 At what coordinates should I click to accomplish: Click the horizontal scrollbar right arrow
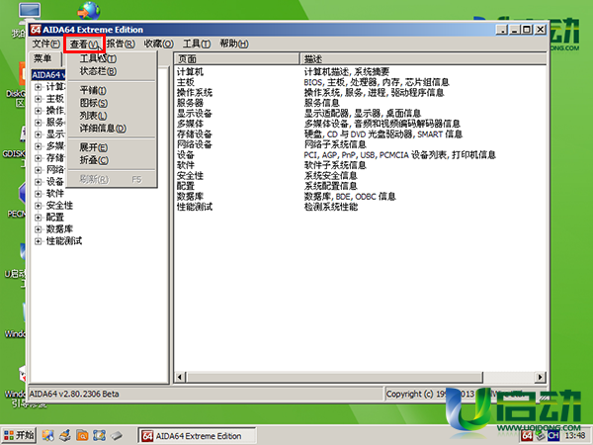click(540, 377)
